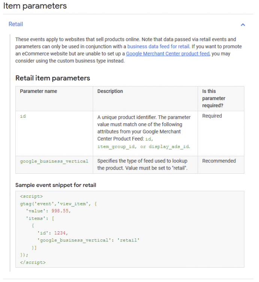259x282 pixels.
Task: Open the Google Merchant Center product feed link
Action: [168, 54]
